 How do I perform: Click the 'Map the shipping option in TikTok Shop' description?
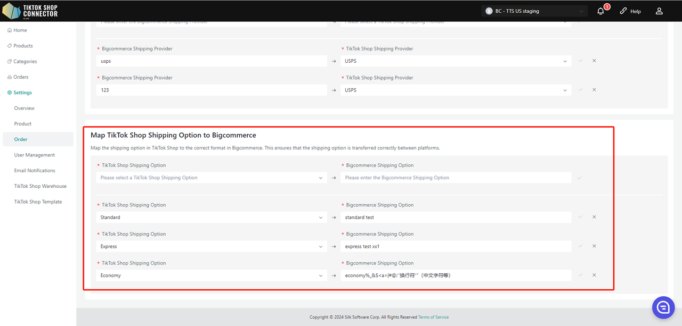pyautogui.click(x=265, y=148)
